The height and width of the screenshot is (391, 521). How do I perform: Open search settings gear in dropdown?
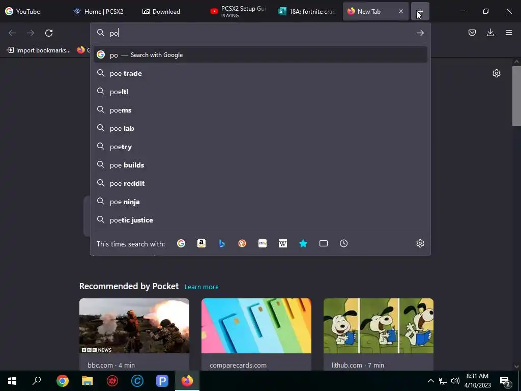point(420,243)
